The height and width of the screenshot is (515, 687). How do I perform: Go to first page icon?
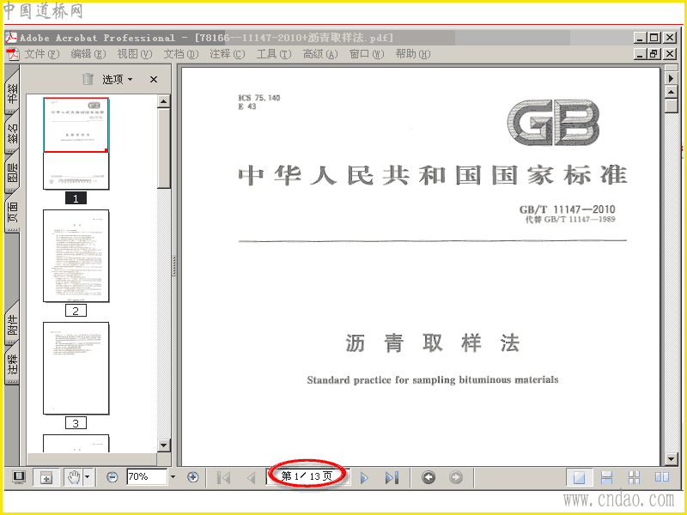[224, 477]
